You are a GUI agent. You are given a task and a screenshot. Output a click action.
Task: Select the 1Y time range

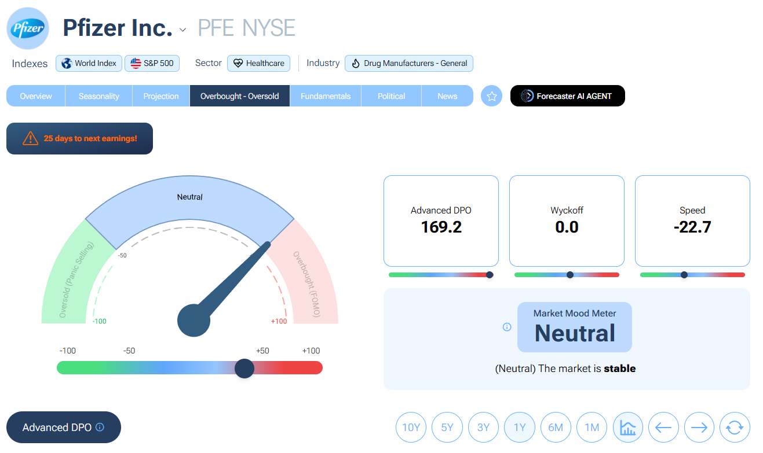(520, 428)
